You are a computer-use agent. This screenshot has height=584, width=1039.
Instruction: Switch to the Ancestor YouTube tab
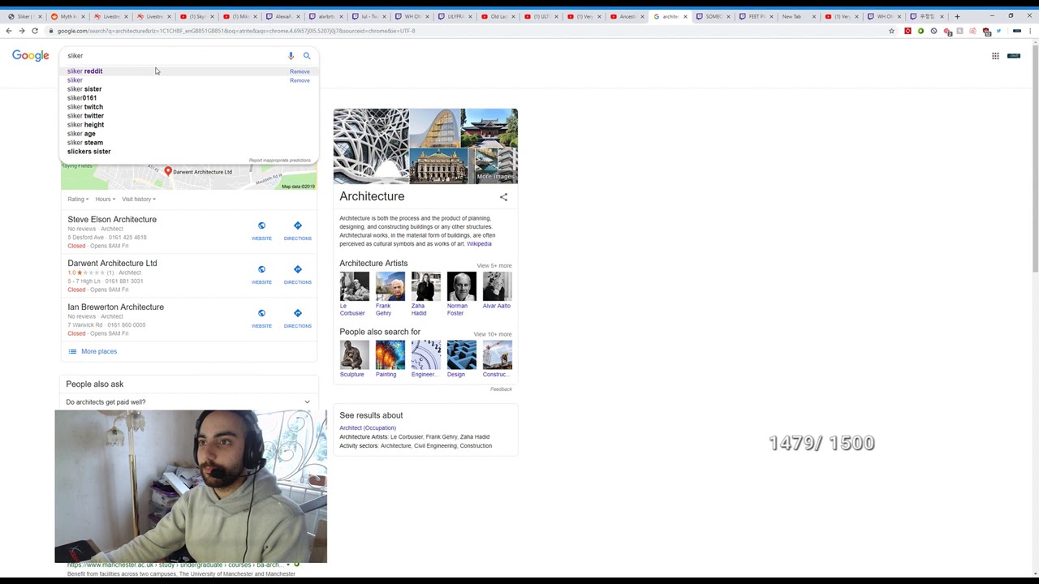coord(626,16)
